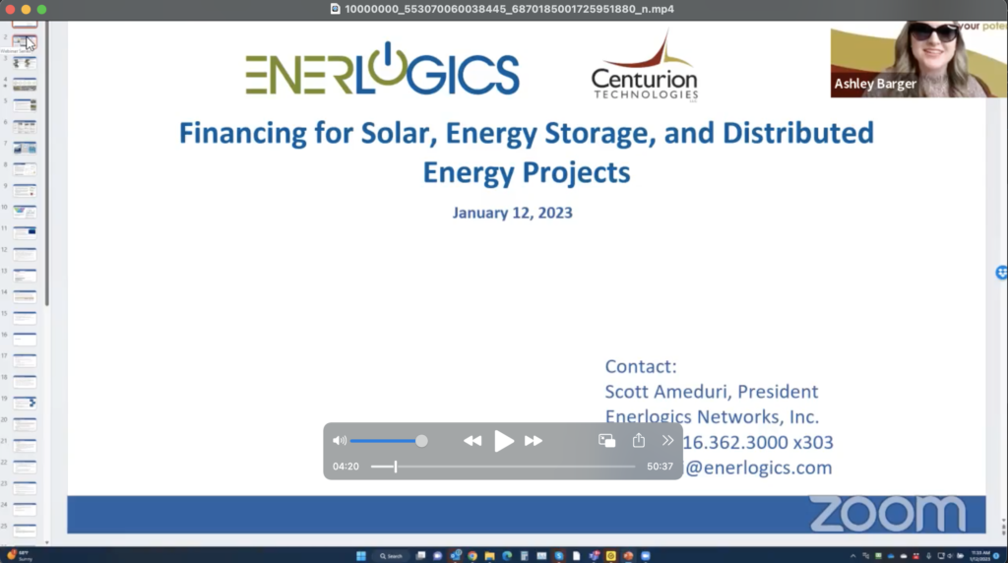Select slide 11 thumbnail
The width and height of the screenshot is (1008, 563).
pyautogui.click(x=25, y=232)
